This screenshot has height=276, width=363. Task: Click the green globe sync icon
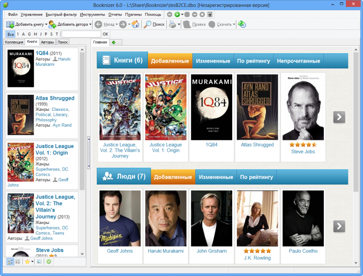pyautogui.click(x=242, y=24)
